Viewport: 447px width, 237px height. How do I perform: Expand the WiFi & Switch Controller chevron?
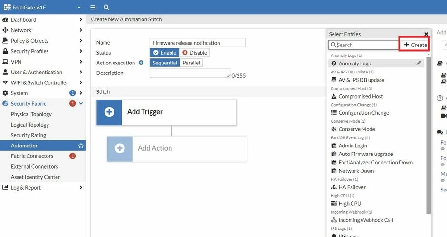coord(81,83)
